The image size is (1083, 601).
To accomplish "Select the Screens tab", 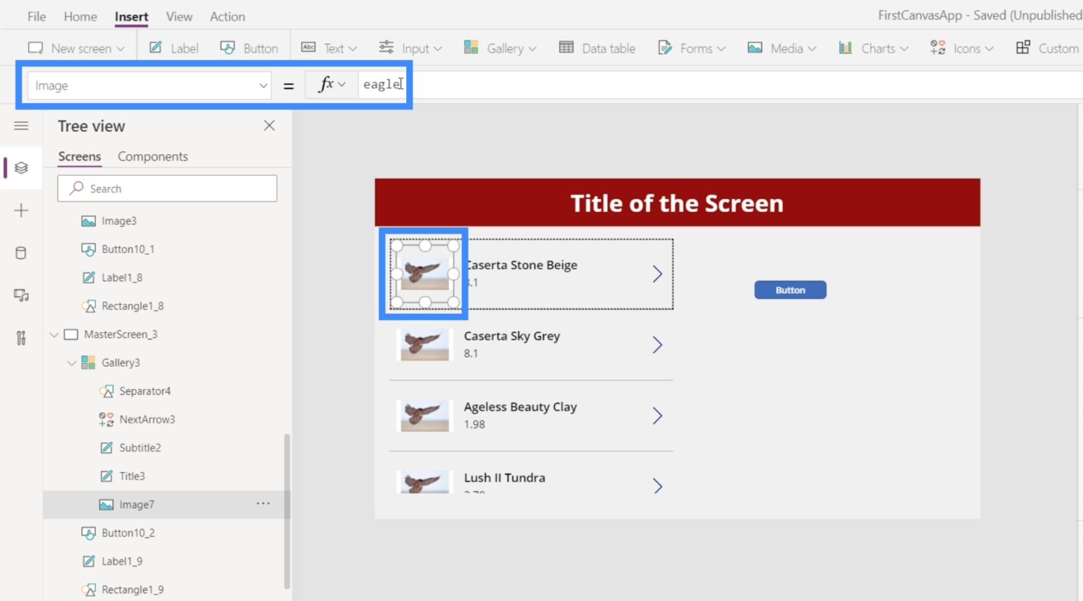I will click(79, 157).
